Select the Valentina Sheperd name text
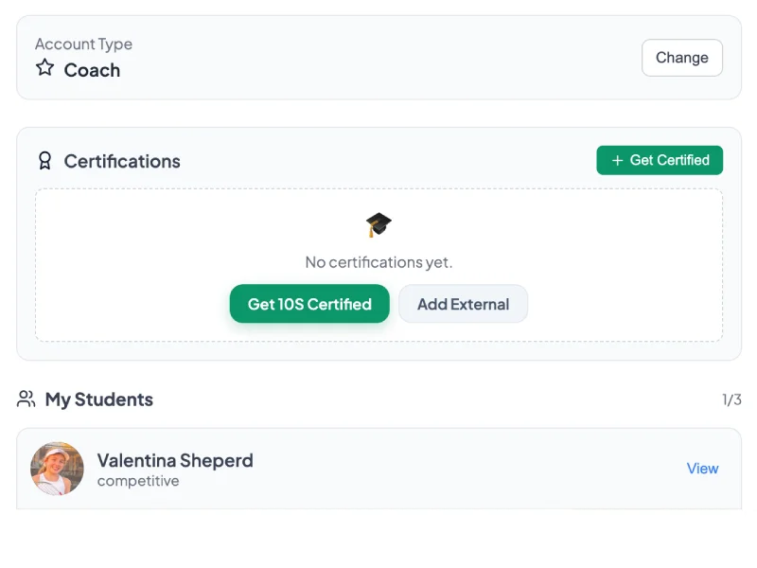757x568 pixels. click(175, 461)
